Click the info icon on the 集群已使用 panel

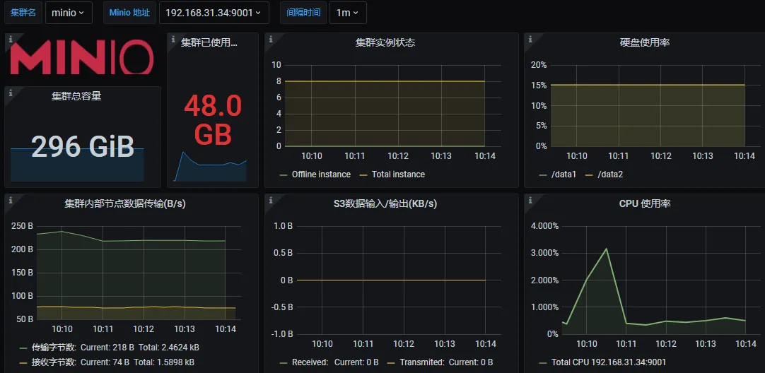click(x=173, y=39)
